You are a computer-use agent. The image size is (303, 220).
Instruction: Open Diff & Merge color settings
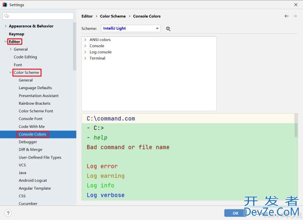[x=31, y=149]
